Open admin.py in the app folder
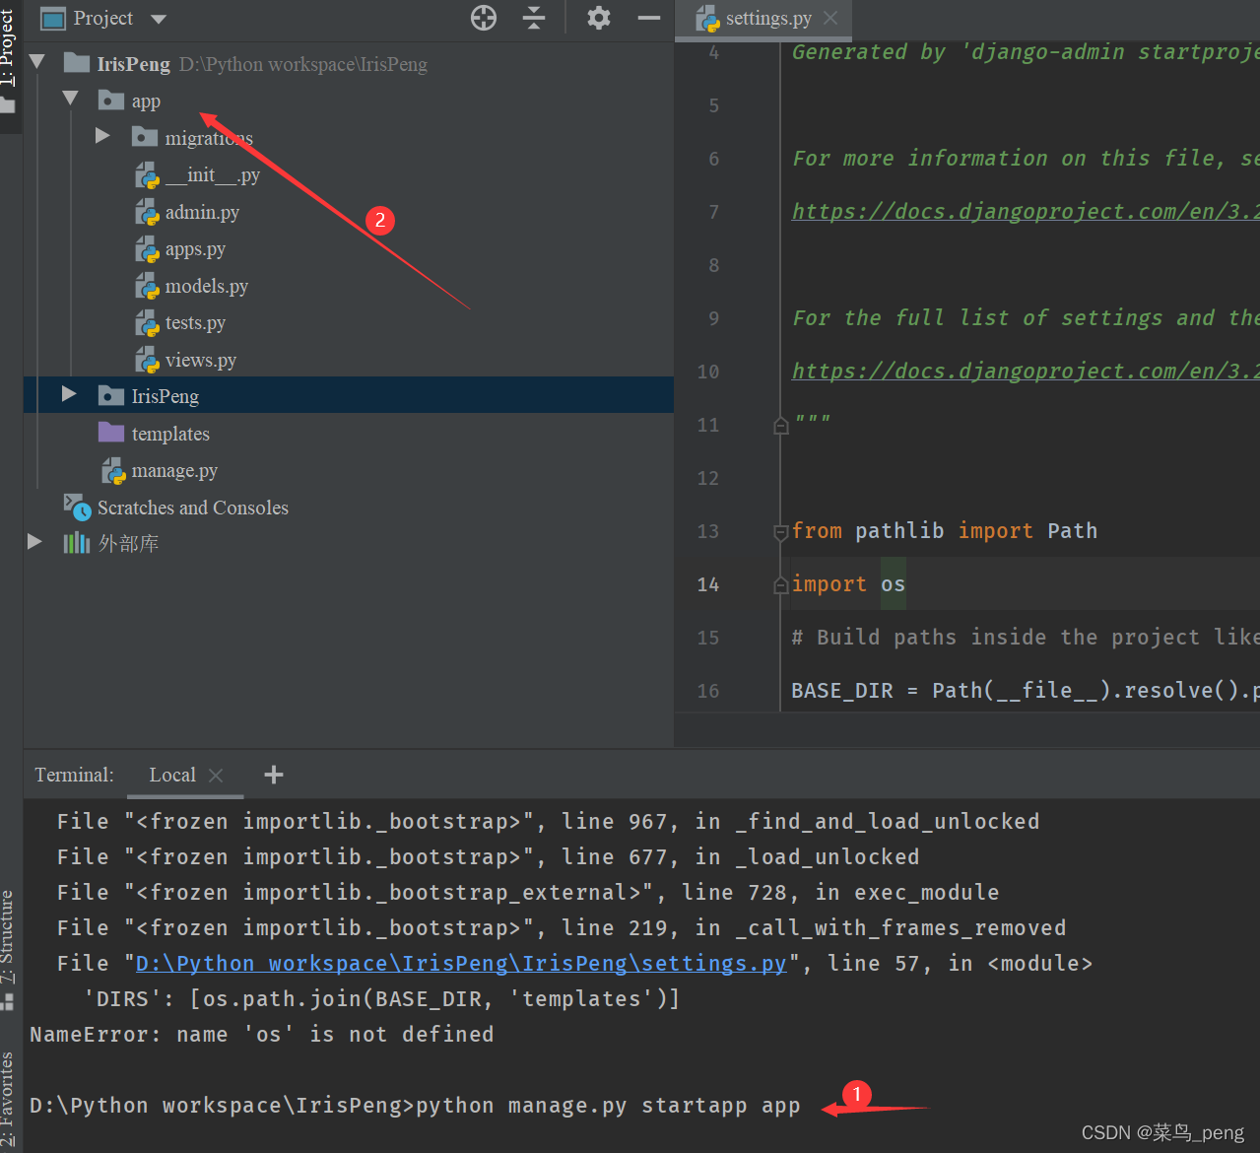1260x1153 pixels. pyautogui.click(x=202, y=212)
